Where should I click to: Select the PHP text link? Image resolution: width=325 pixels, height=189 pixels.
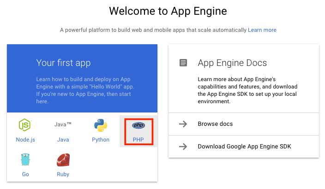[x=138, y=140]
